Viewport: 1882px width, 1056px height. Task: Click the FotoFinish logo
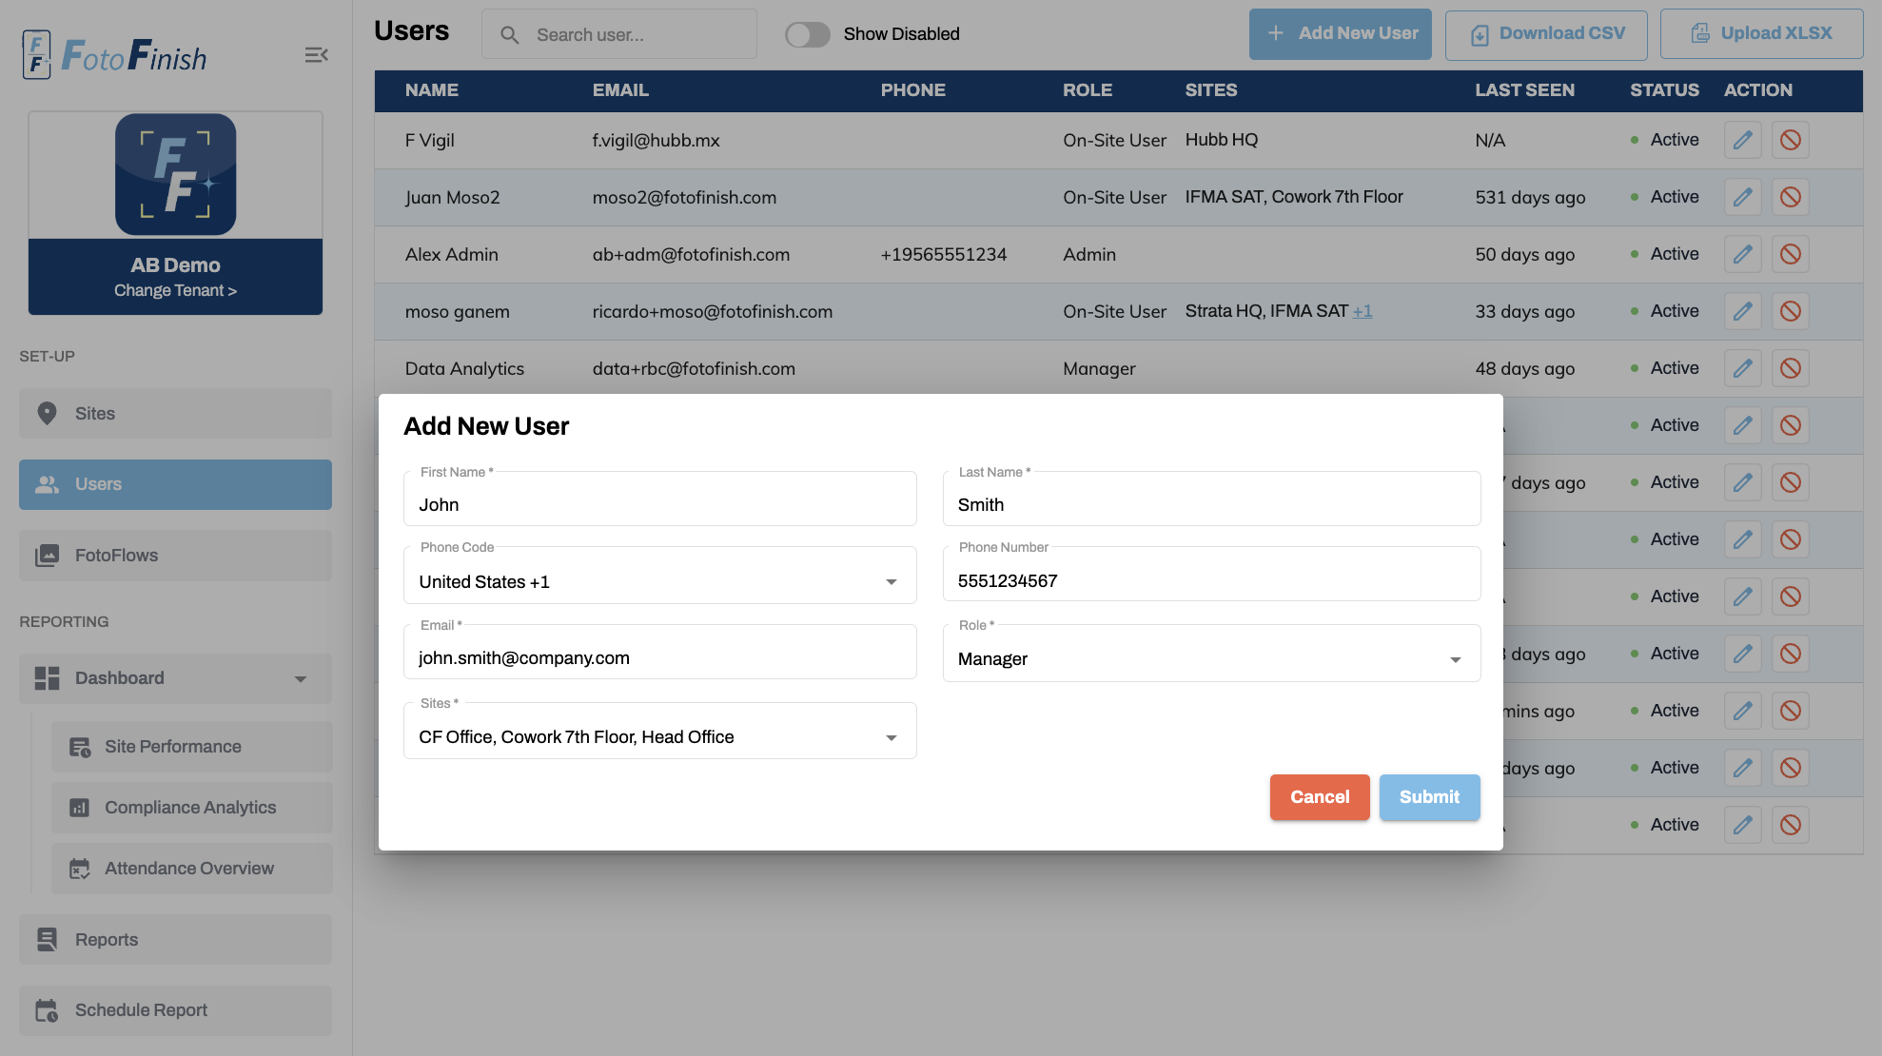(113, 54)
